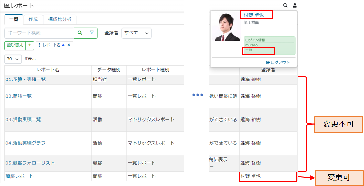Image resolution: width=364 pixels, height=186 pixels.
Task: Click the murano login ID text
Action: pos(252,45)
